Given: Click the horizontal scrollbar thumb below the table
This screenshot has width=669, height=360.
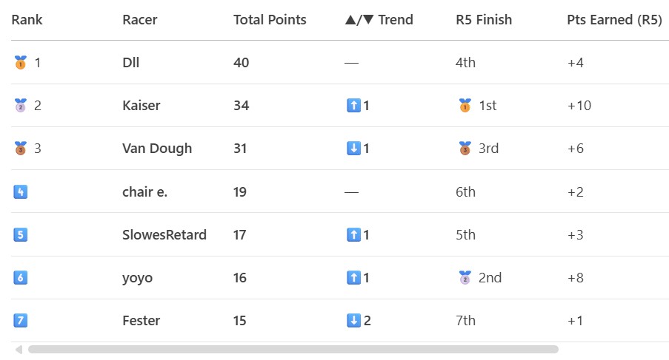Looking at the screenshot, I should tap(293, 350).
